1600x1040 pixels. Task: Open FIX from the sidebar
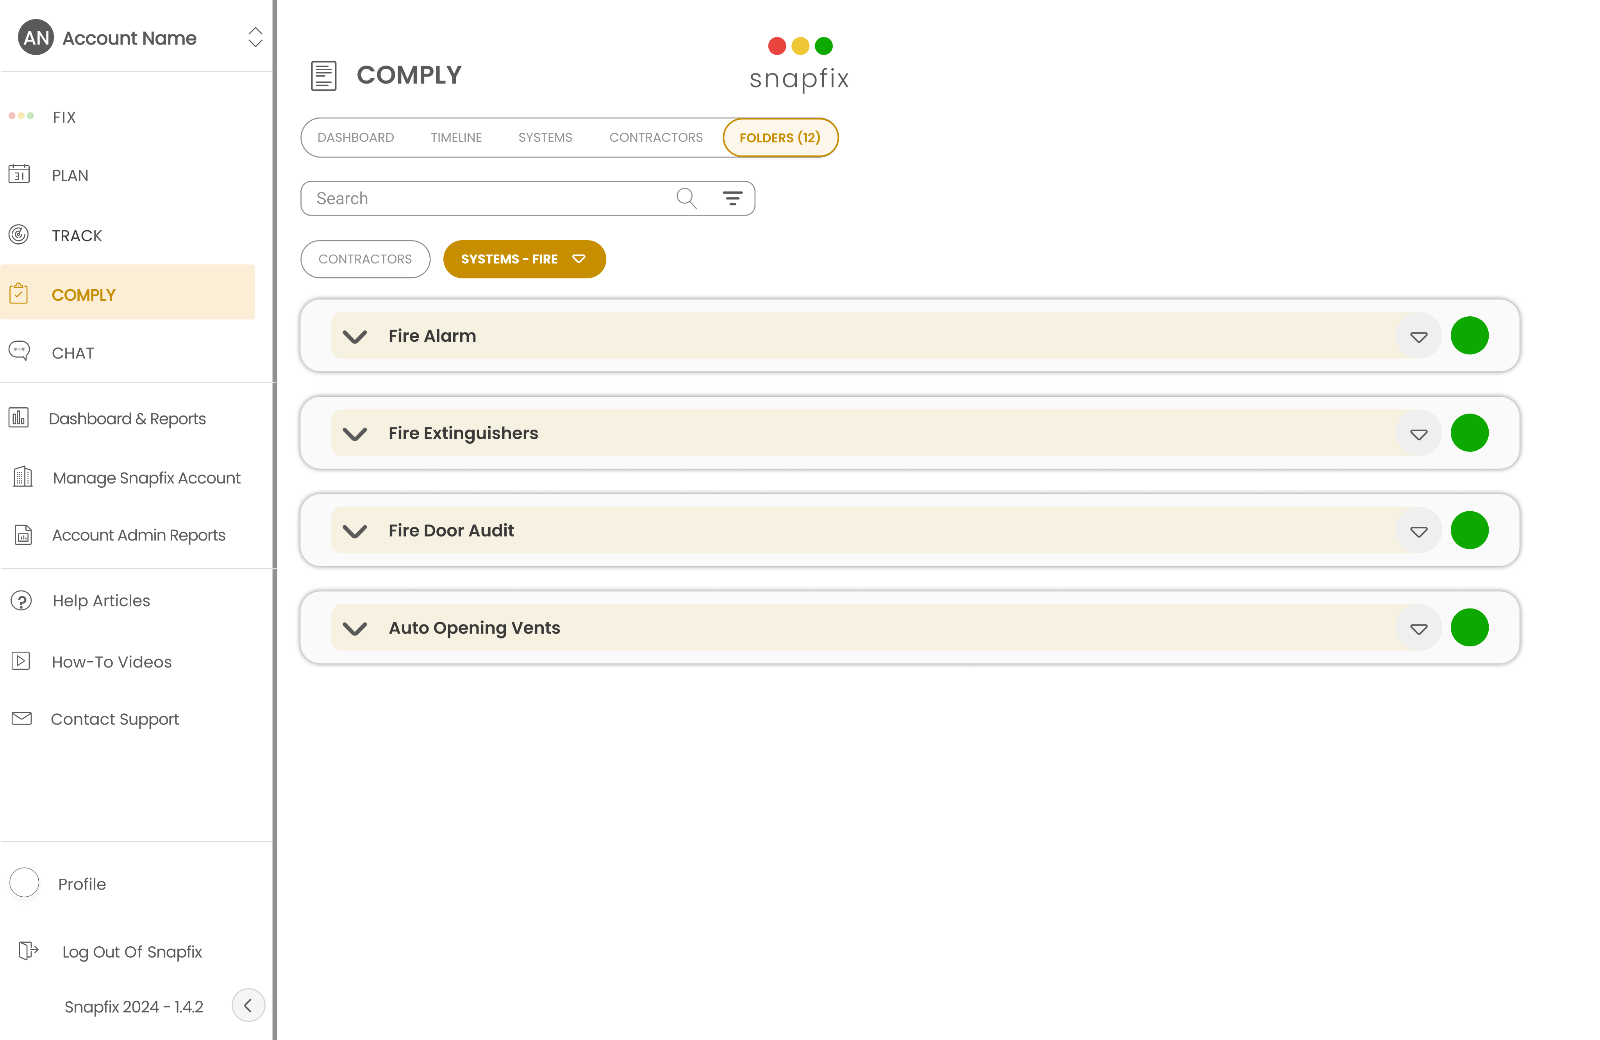coord(64,117)
